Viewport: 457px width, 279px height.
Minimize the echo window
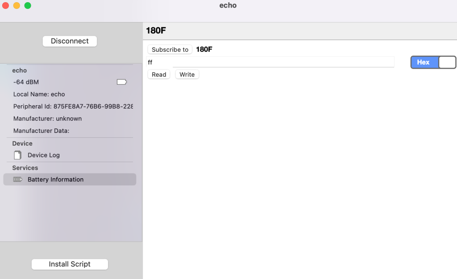pyautogui.click(x=17, y=5)
